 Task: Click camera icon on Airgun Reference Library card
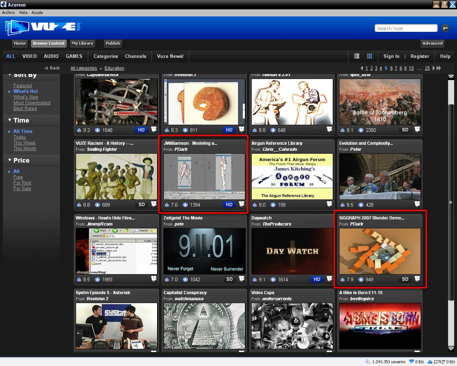329,204
